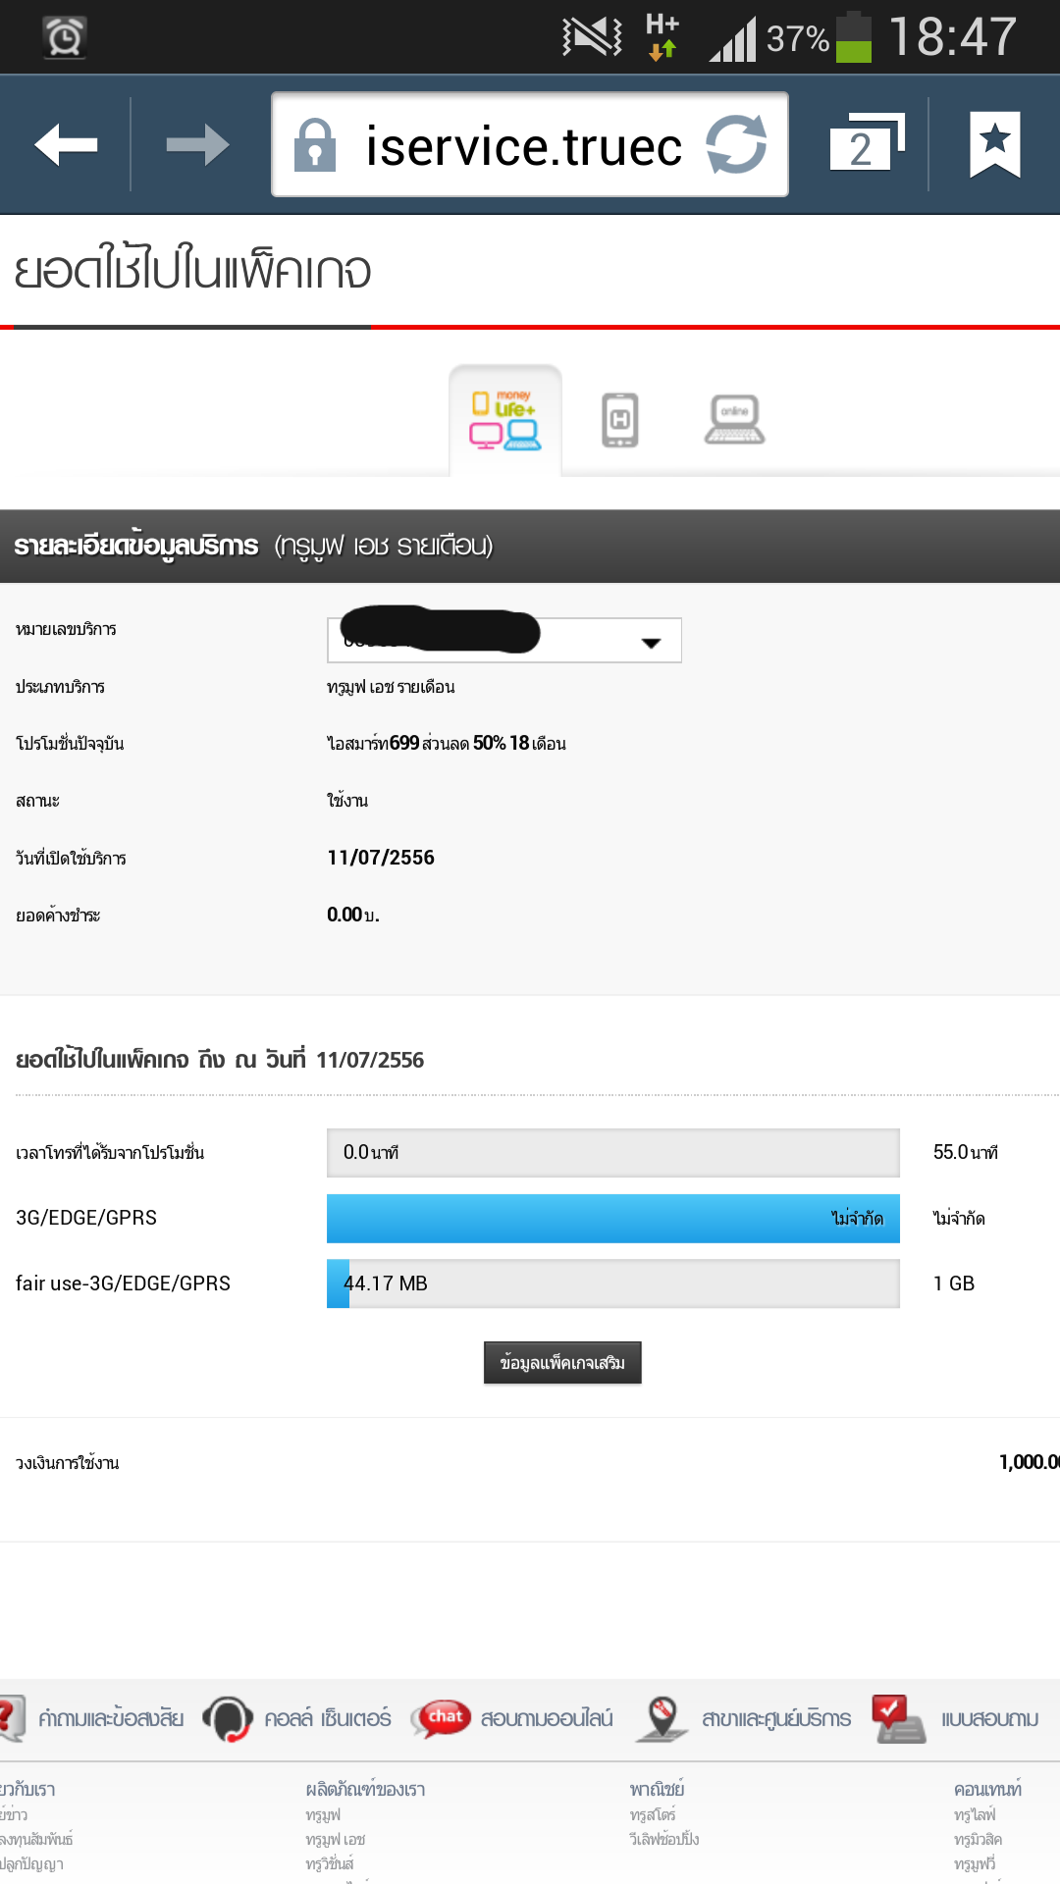Open the ทรูมูฟวี่ footer link
The width and height of the screenshot is (1060, 1884).
[975, 1863]
